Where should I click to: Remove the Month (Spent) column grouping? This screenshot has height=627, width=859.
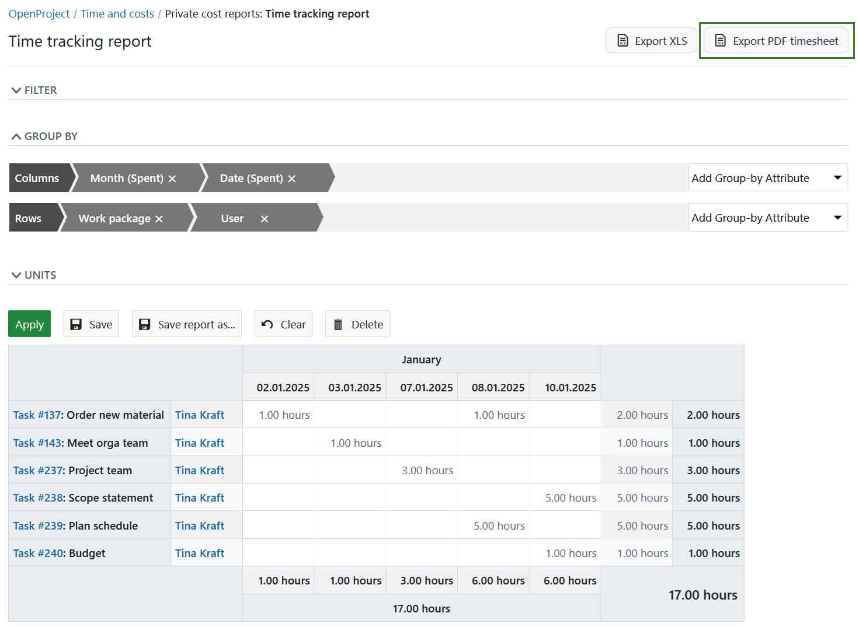point(172,178)
